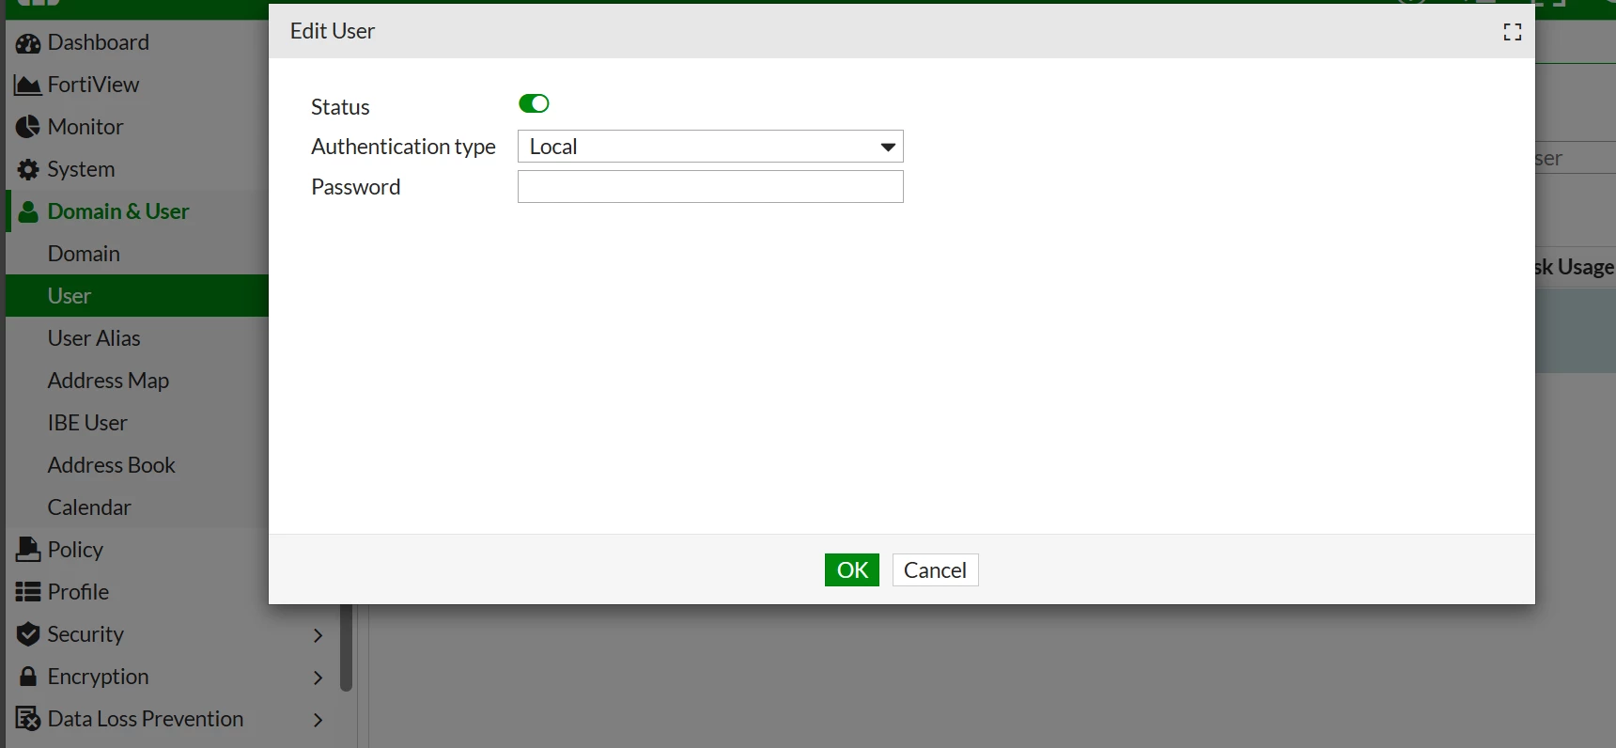Maximize the Edit User dialog

point(1512,32)
